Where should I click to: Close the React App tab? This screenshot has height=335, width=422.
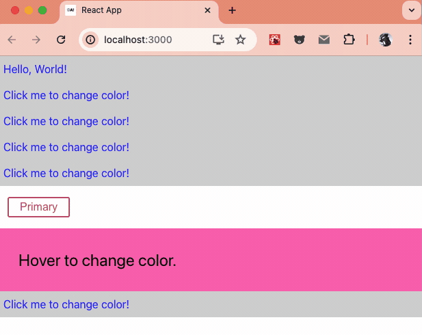point(207,10)
